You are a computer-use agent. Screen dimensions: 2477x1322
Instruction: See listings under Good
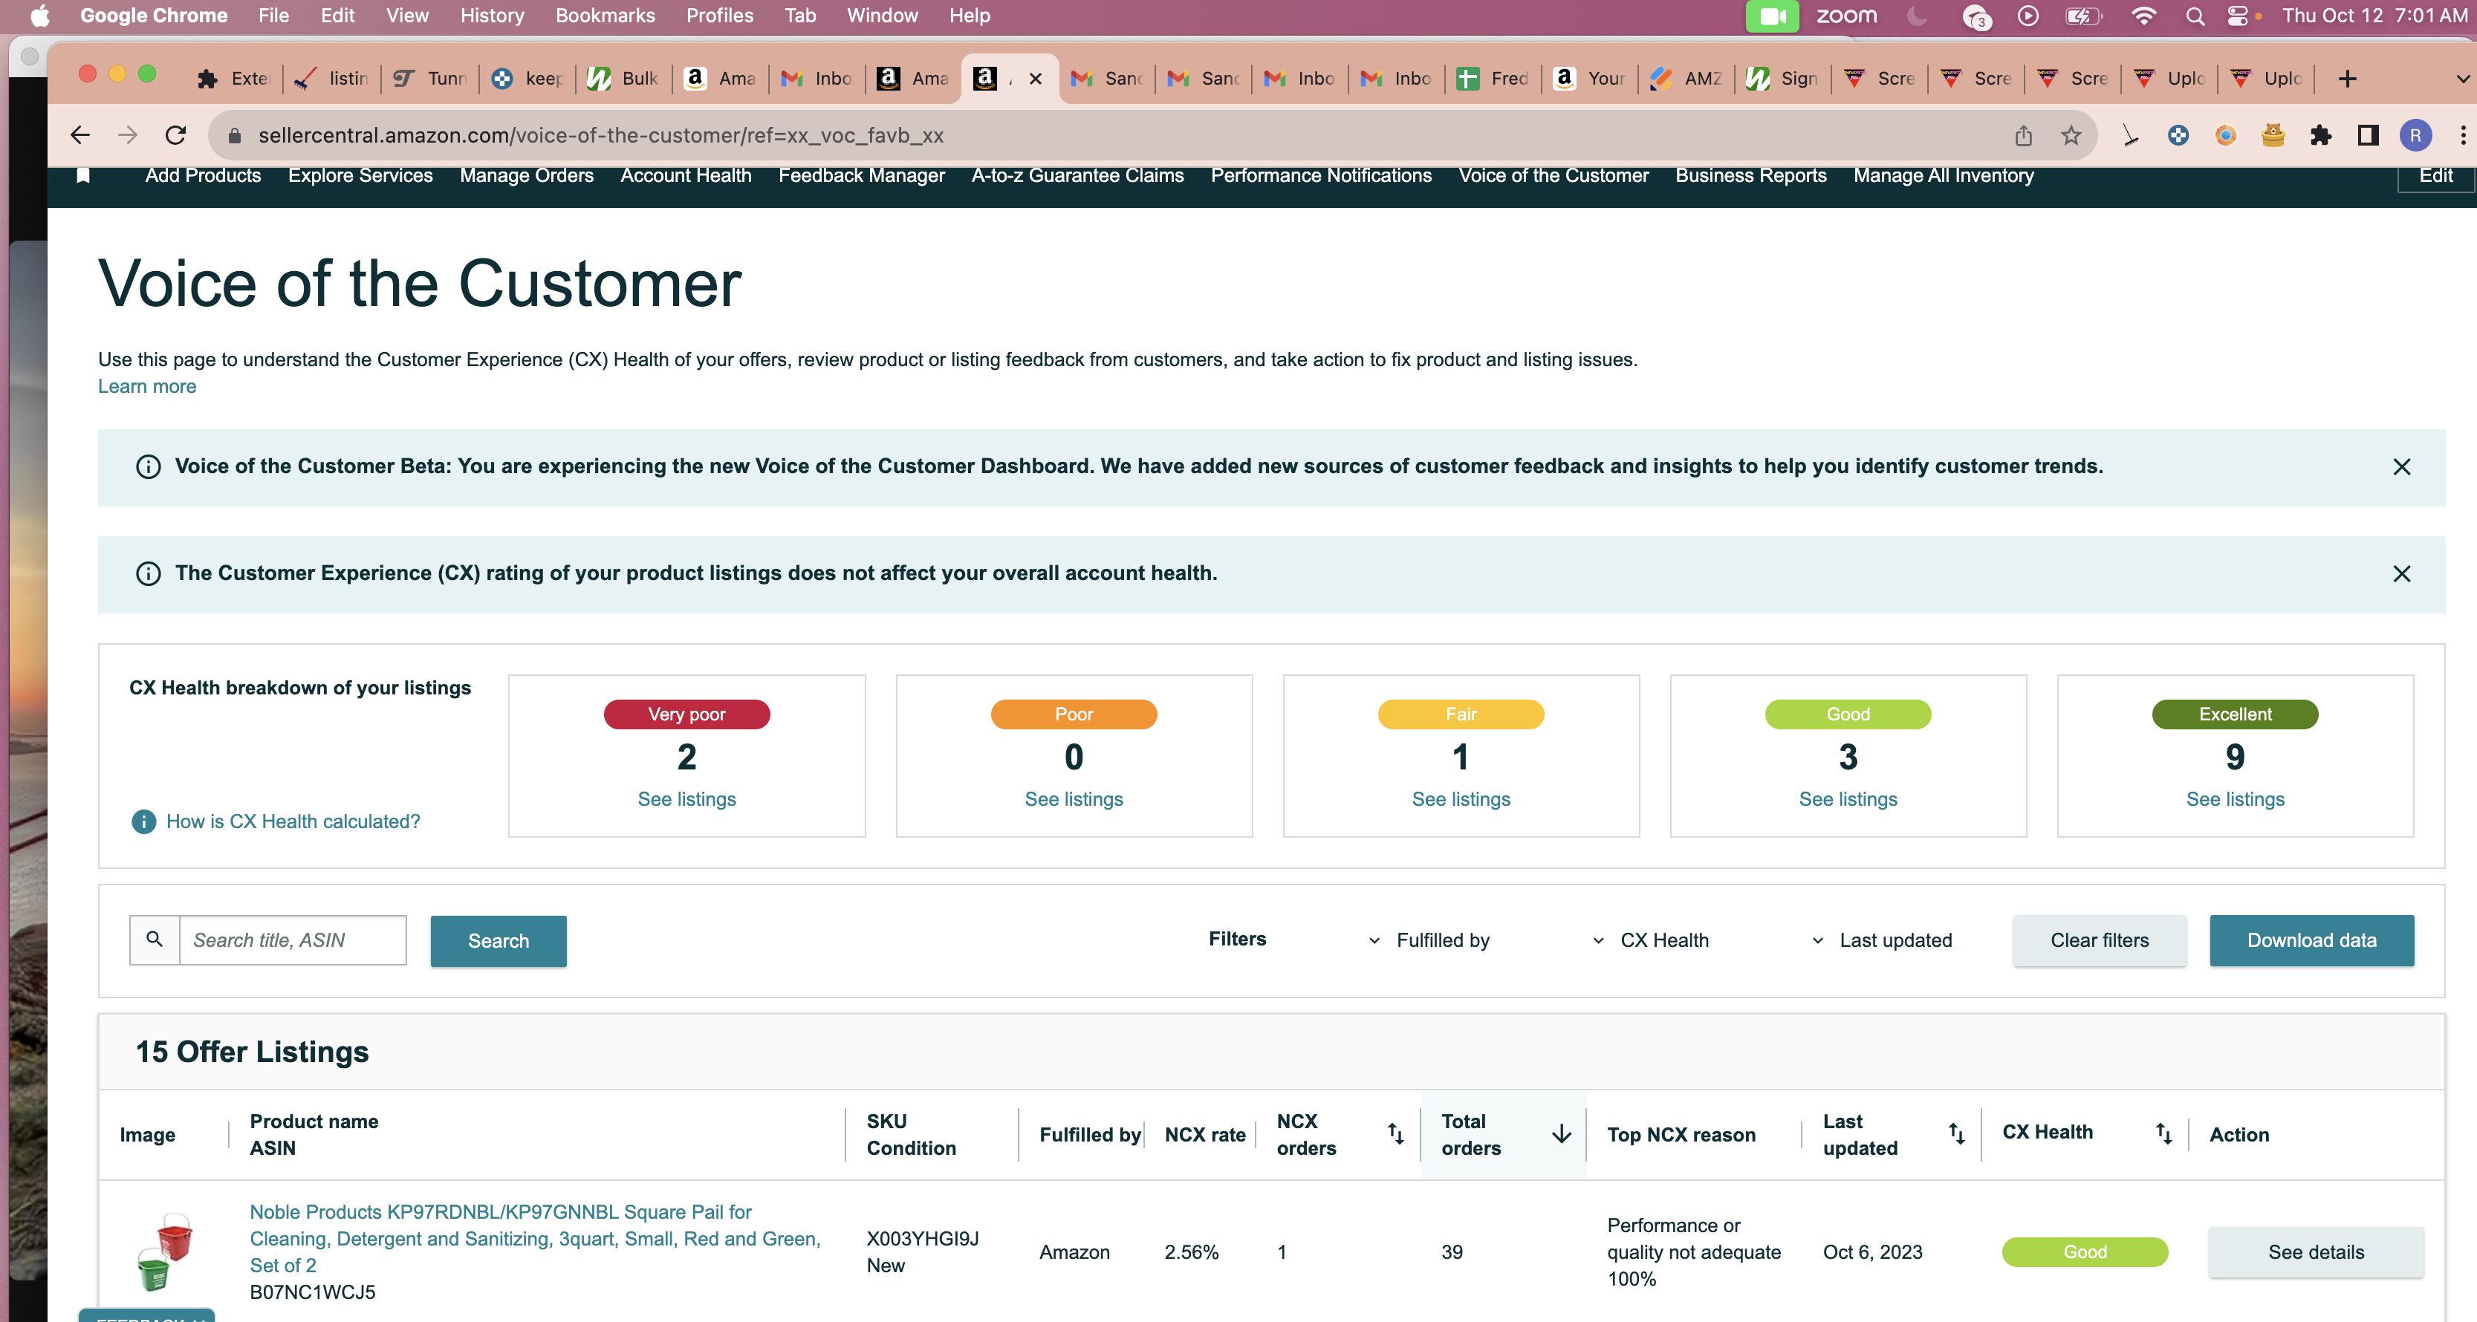1848,799
